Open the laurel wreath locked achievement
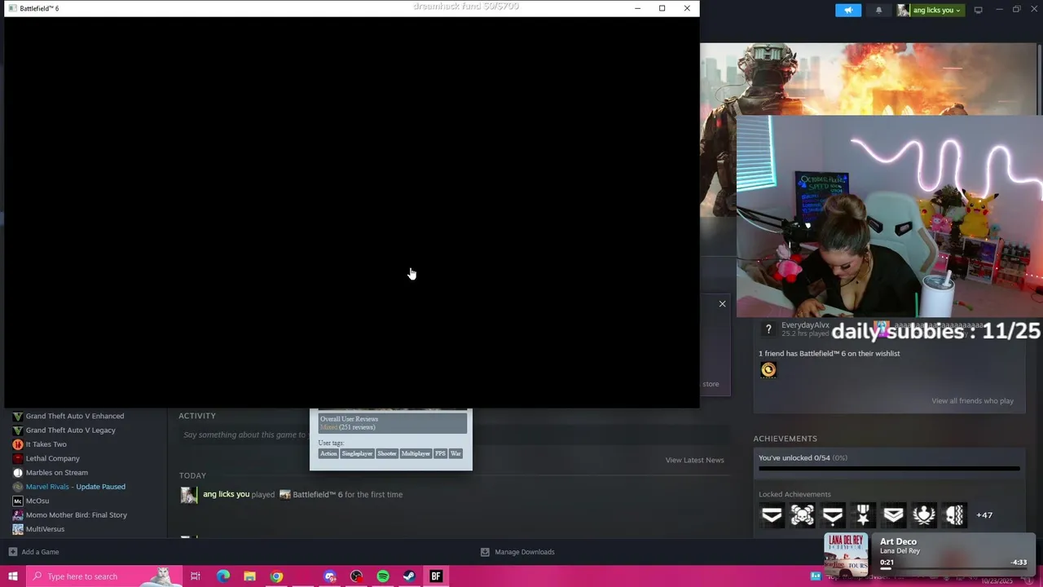The width and height of the screenshot is (1043, 587). (x=924, y=515)
